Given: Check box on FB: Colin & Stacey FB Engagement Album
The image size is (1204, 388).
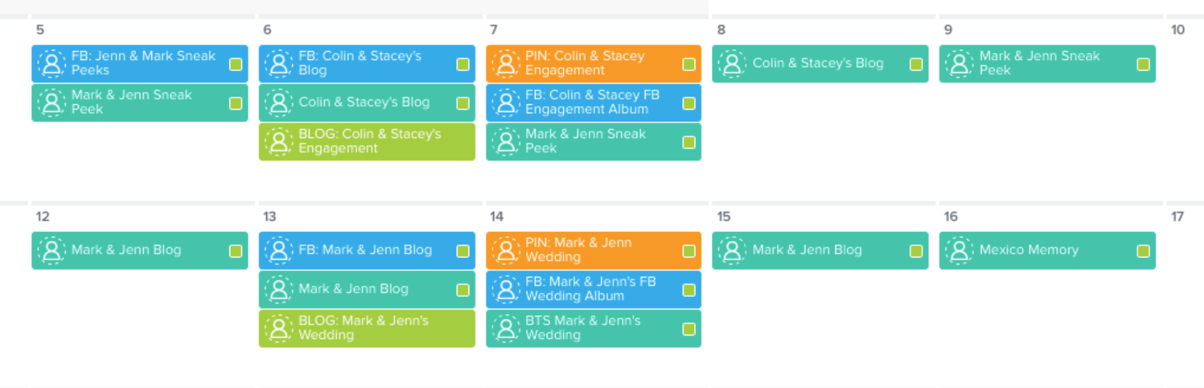Looking at the screenshot, I should click(689, 103).
